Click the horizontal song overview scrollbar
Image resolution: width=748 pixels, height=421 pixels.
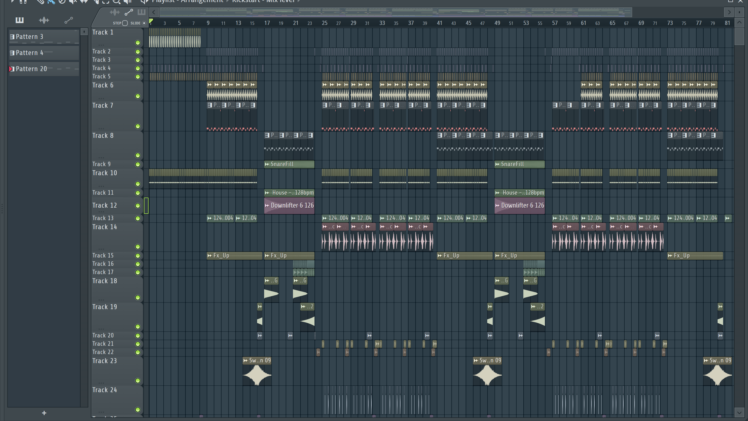click(396, 12)
